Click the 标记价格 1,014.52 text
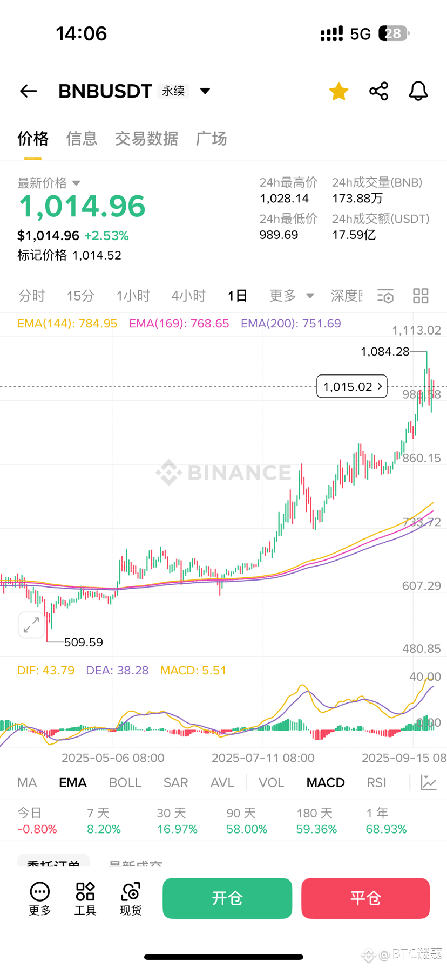Image resolution: width=447 pixels, height=969 pixels. click(69, 255)
